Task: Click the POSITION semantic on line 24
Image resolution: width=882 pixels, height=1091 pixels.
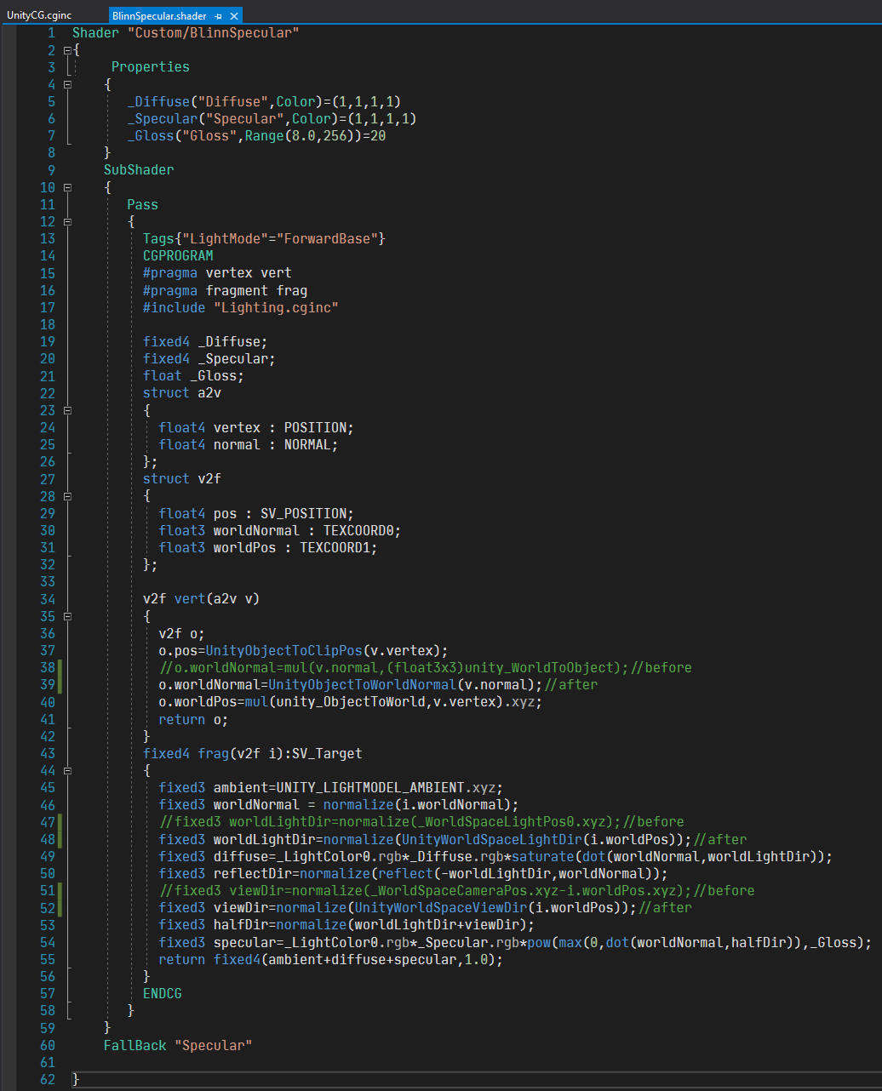Action: tap(315, 427)
